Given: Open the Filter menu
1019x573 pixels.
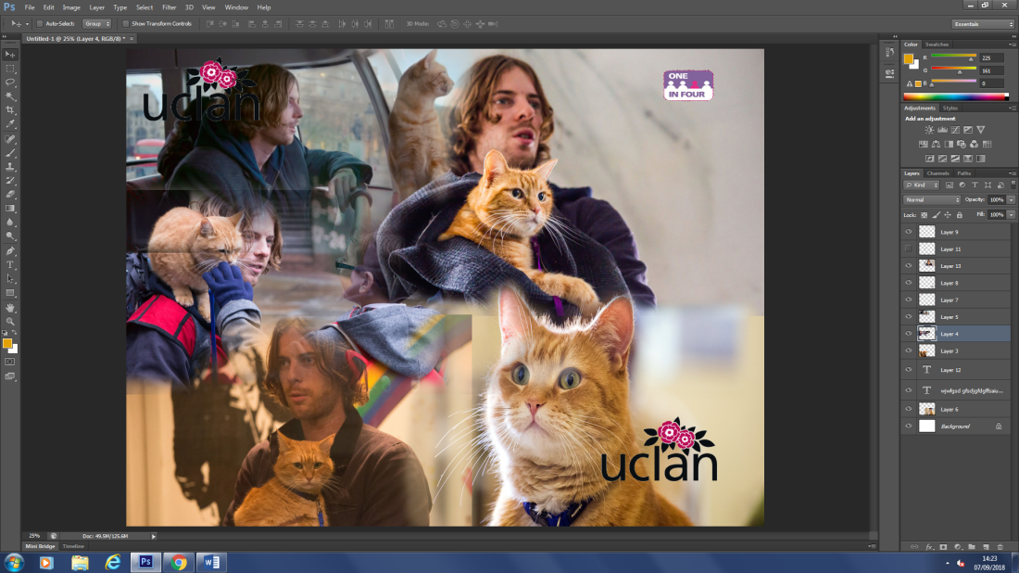Looking at the screenshot, I should pos(169,7).
